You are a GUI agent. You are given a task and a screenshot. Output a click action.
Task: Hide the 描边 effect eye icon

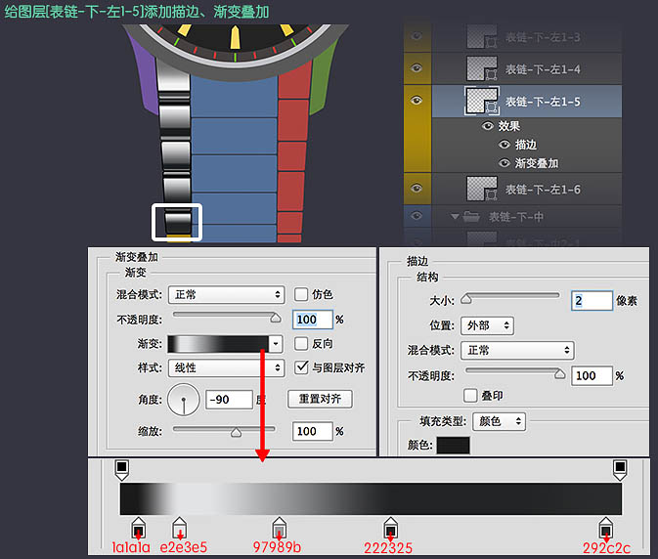click(x=505, y=145)
